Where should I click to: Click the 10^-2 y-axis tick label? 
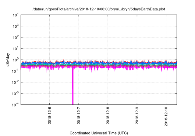tap(15, 82)
